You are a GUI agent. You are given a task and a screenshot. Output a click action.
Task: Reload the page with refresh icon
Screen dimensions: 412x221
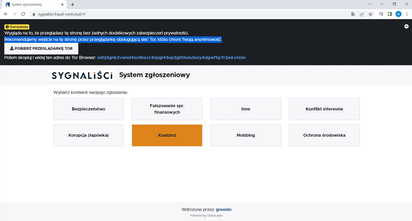[23, 14]
